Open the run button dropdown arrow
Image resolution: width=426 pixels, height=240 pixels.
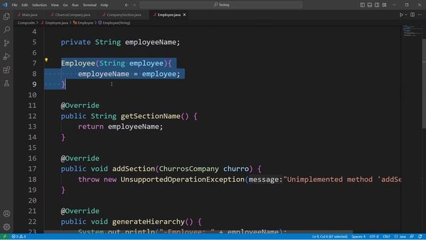point(406,15)
